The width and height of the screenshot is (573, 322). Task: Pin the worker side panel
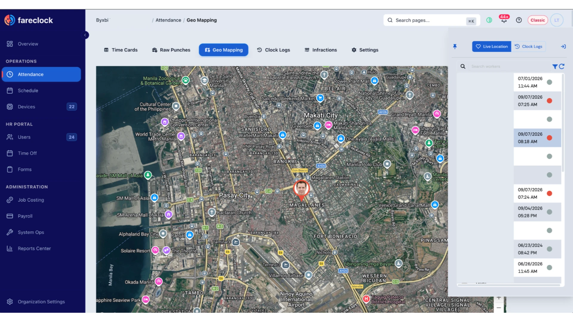point(455,47)
